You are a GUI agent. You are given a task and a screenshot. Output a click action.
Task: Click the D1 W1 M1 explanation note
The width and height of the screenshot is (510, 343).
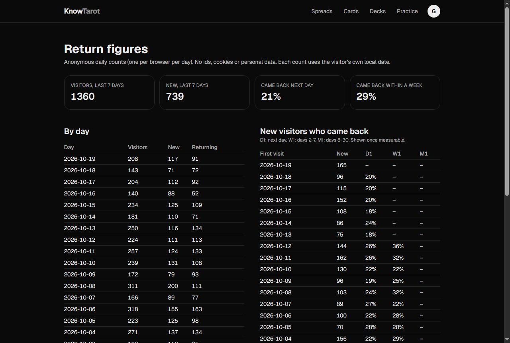pyautogui.click(x=333, y=140)
